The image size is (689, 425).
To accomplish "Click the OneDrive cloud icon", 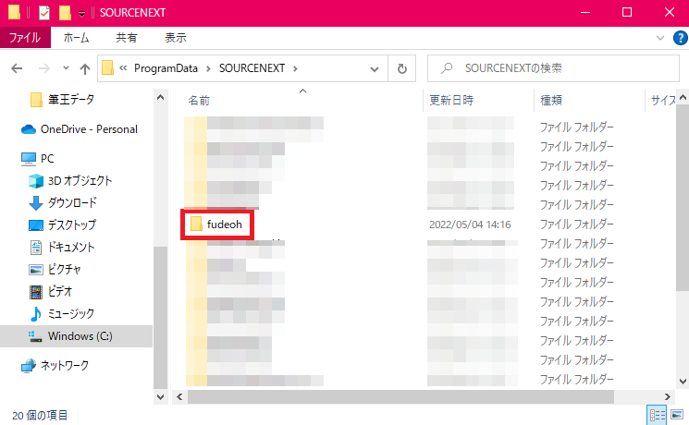I will point(29,129).
